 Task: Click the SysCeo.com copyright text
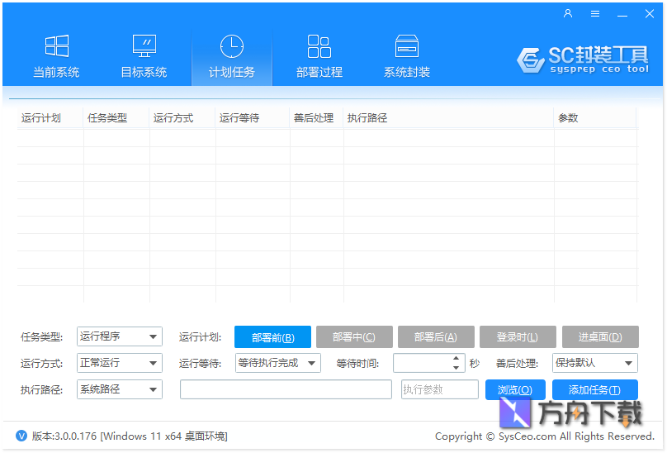545,436
